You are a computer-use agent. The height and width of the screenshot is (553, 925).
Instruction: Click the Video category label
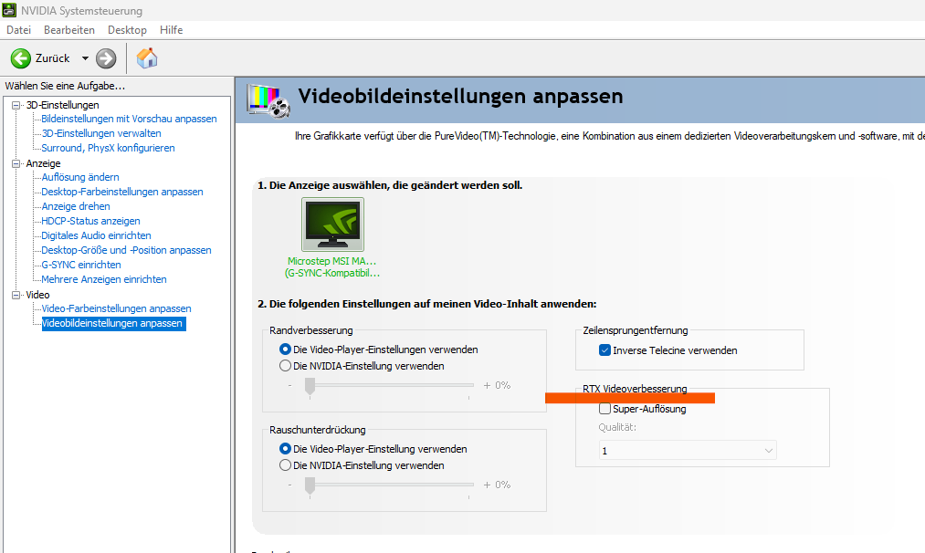(37, 295)
